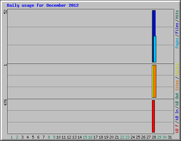Click day '3' on the x-axis
This screenshot has height=141, width=181.
coord(22,137)
